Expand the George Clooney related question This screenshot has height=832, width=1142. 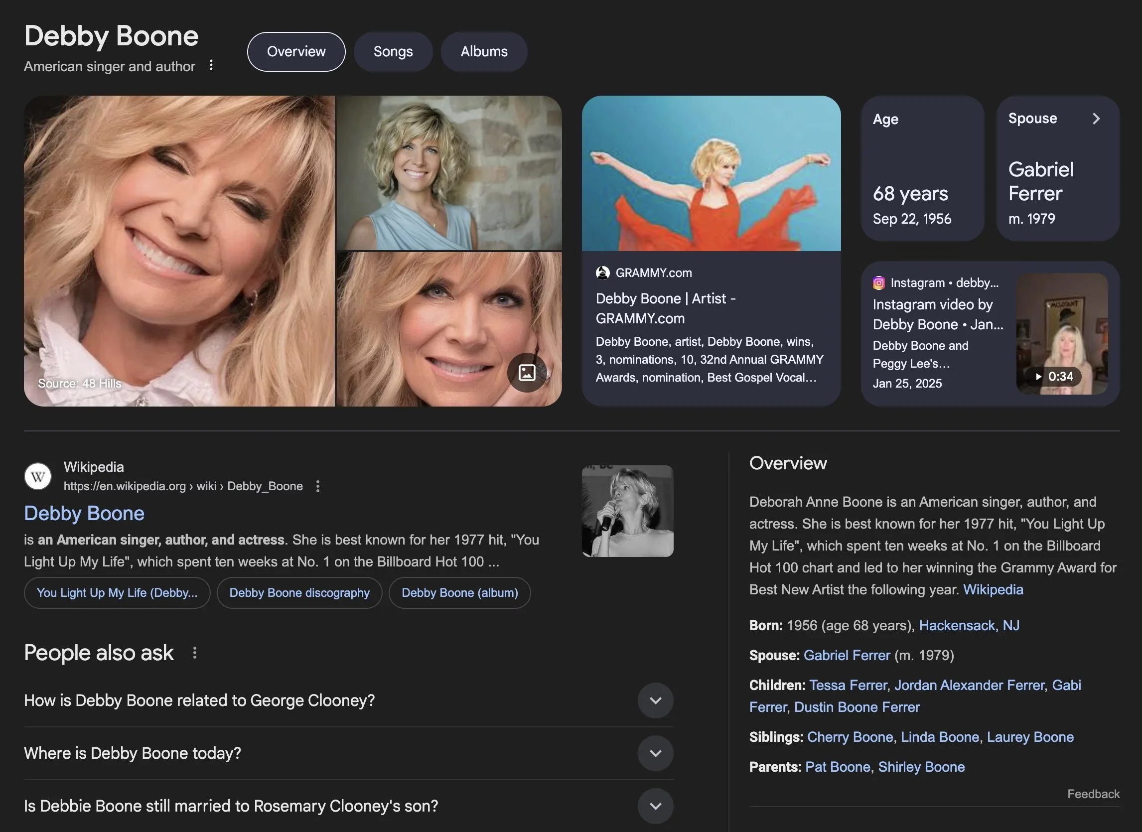pos(655,700)
